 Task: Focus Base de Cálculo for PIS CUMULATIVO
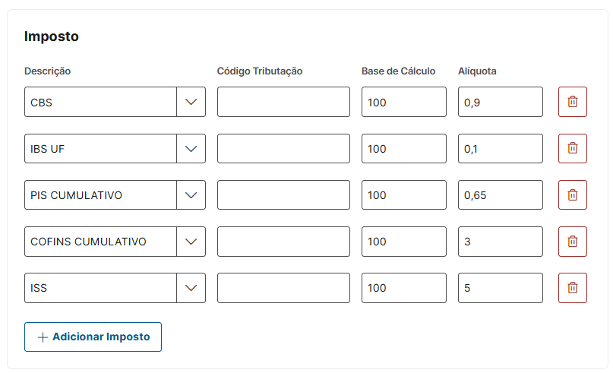pos(403,195)
